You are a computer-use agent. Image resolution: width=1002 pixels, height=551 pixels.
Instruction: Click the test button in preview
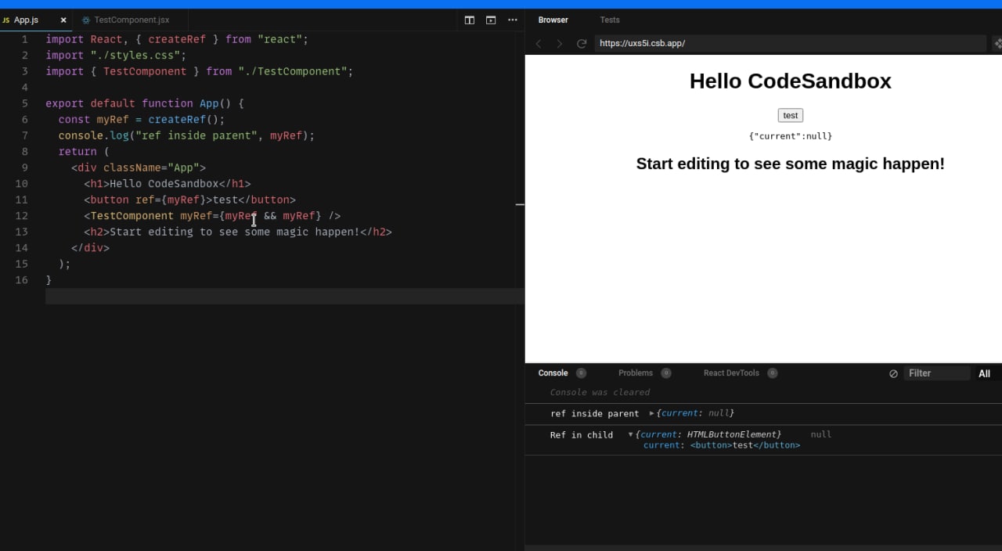pos(791,116)
